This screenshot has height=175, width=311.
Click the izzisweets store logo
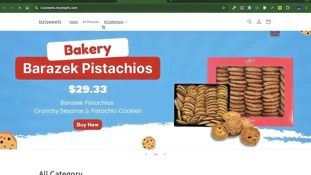click(x=50, y=22)
